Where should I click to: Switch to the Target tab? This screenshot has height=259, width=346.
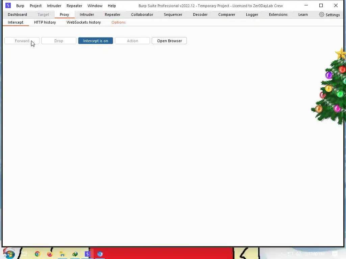[43, 15]
